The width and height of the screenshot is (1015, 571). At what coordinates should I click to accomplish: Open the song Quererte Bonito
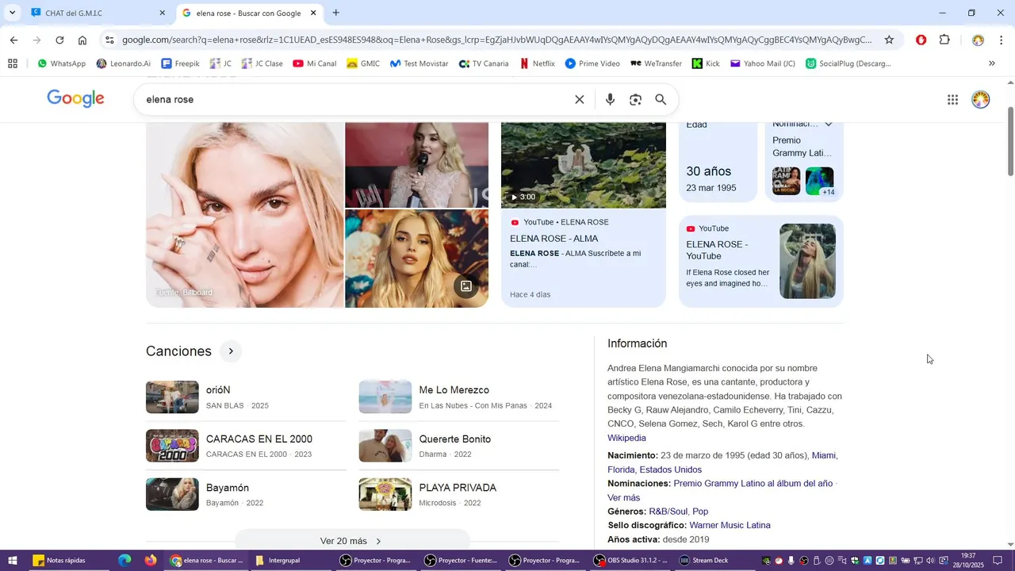coord(459,446)
